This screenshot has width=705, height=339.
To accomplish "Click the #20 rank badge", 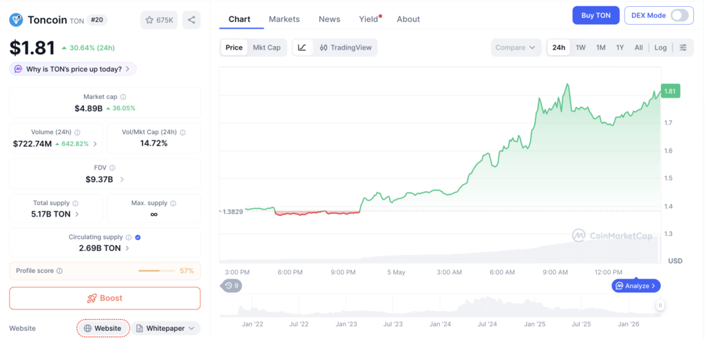I will pos(96,20).
